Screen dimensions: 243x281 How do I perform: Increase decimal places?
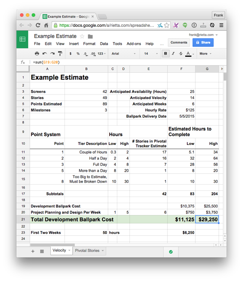[93, 54]
